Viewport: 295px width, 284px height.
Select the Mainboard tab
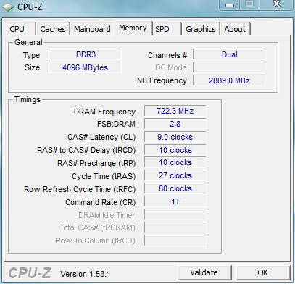click(x=92, y=29)
